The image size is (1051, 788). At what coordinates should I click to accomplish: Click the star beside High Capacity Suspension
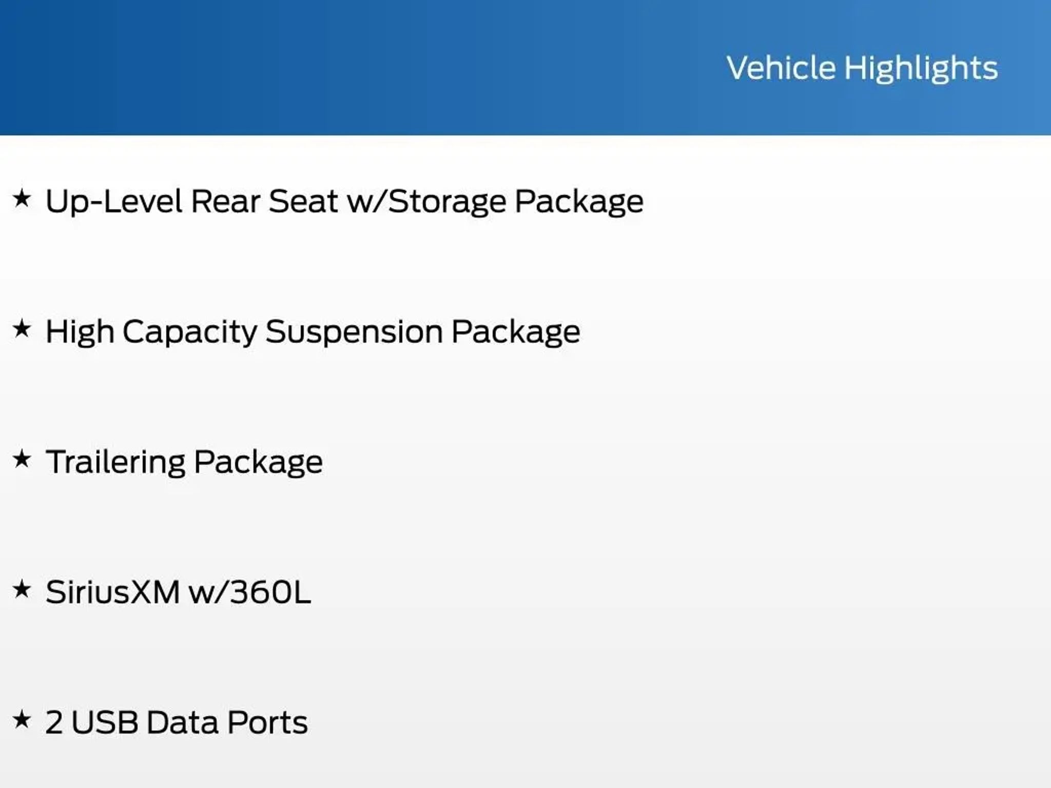point(22,328)
